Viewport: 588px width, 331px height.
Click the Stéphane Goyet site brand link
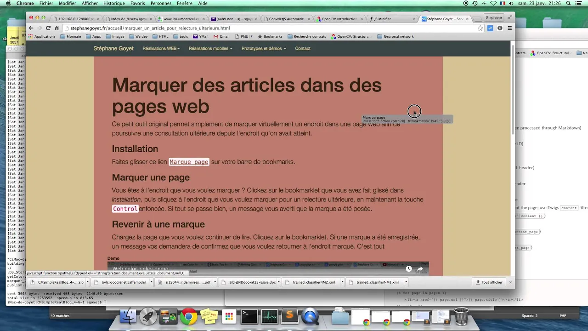tap(113, 48)
